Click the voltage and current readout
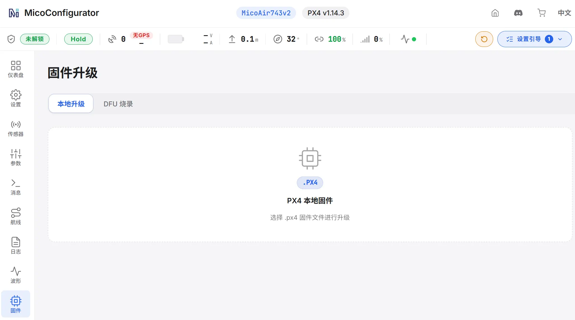 click(x=208, y=39)
